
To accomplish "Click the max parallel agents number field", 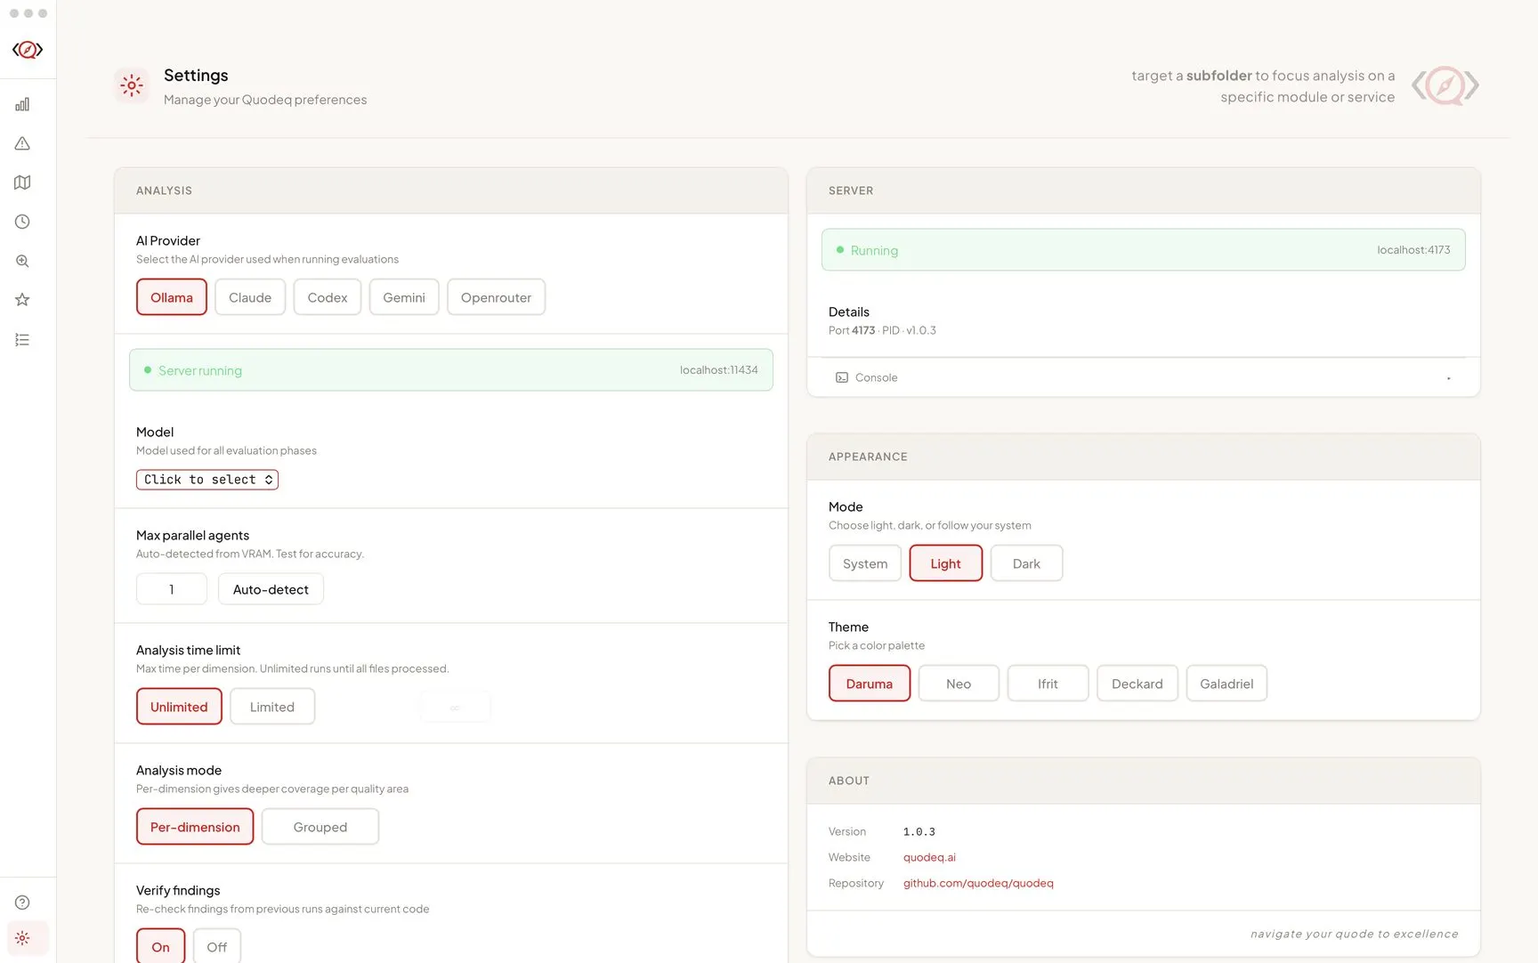I will (x=172, y=589).
